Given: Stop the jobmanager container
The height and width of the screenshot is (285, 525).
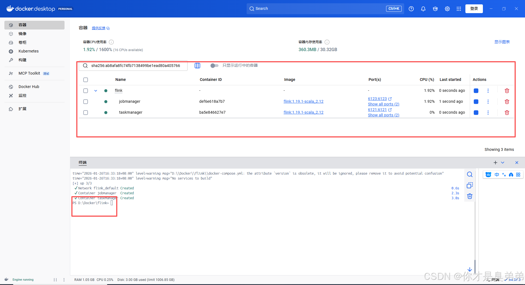Looking at the screenshot, I should point(476,102).
